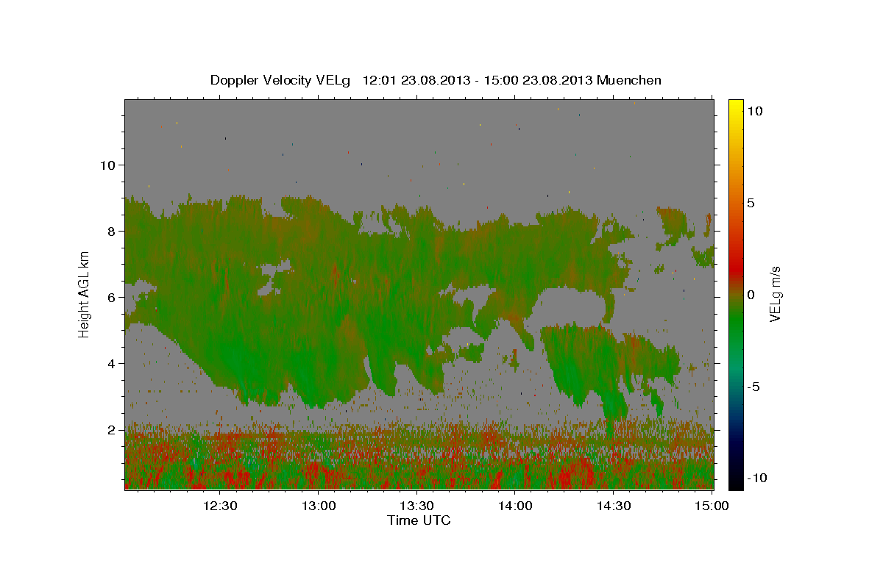Click the colorbar tick label 5
The image size is (883, 588).
751,203
